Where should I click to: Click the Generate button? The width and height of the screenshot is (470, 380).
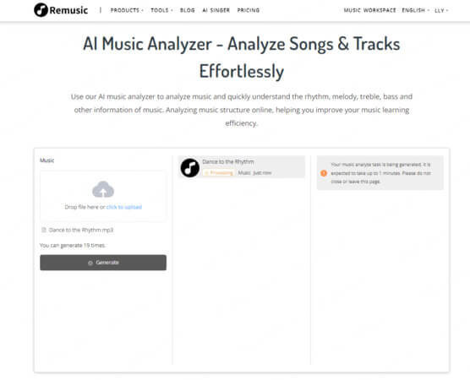point(103,263)
